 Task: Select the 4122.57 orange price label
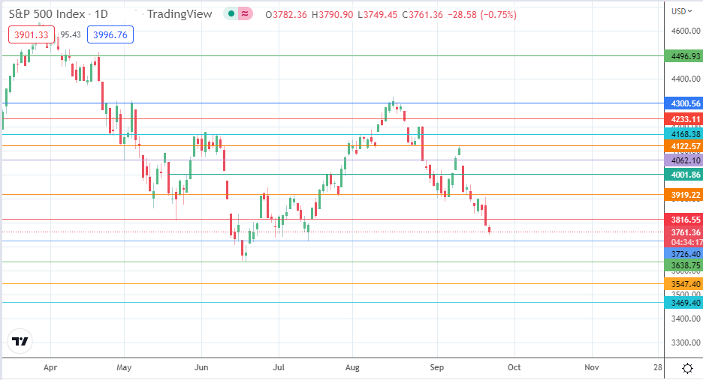tap(683, 146)
